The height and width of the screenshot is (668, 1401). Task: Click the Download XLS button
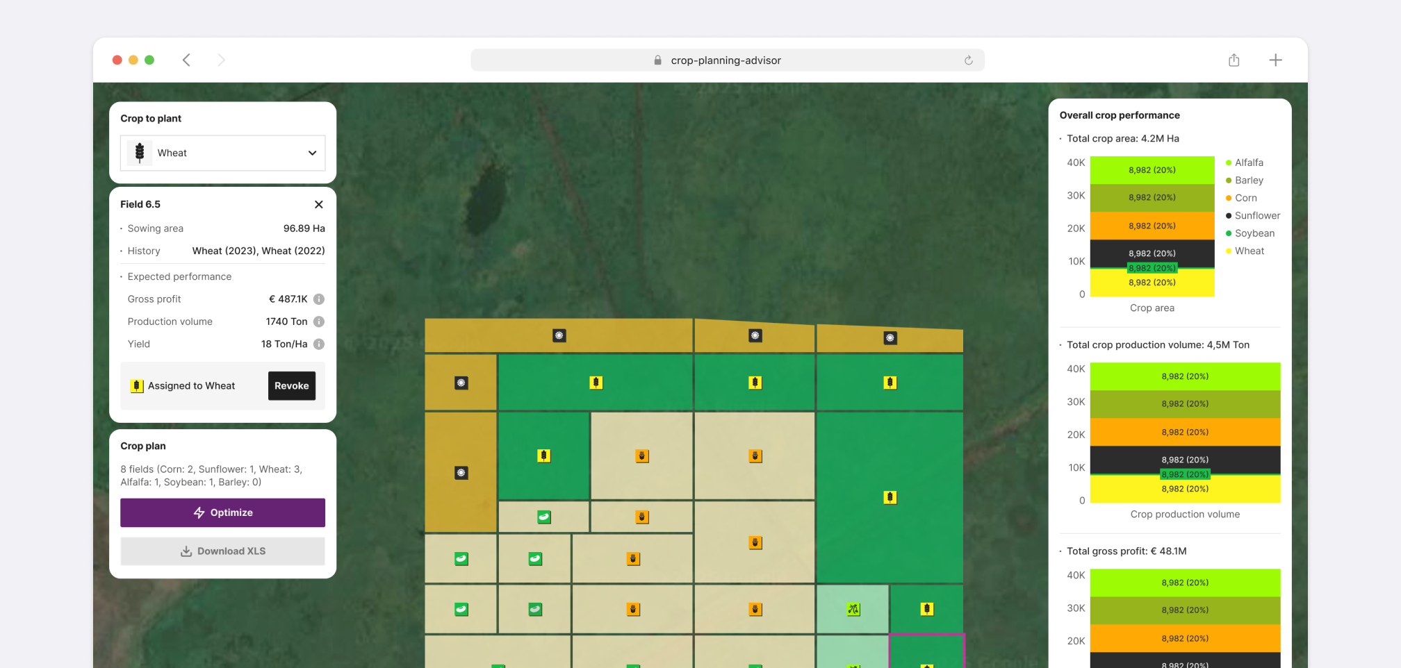point(222,551)
